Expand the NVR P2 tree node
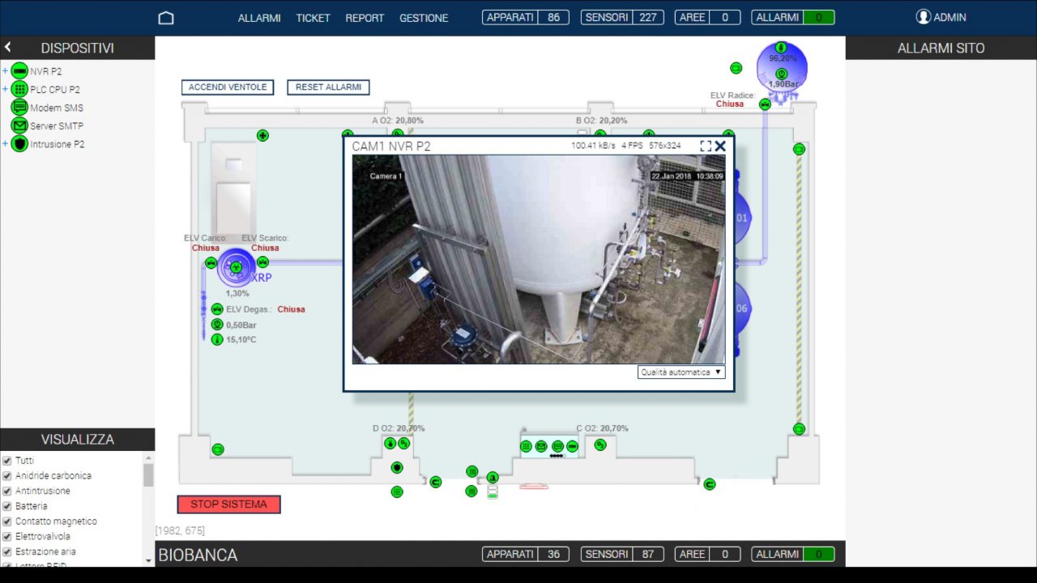The height and width of the screenshot is (583, 1037). [x=5, y=71]
